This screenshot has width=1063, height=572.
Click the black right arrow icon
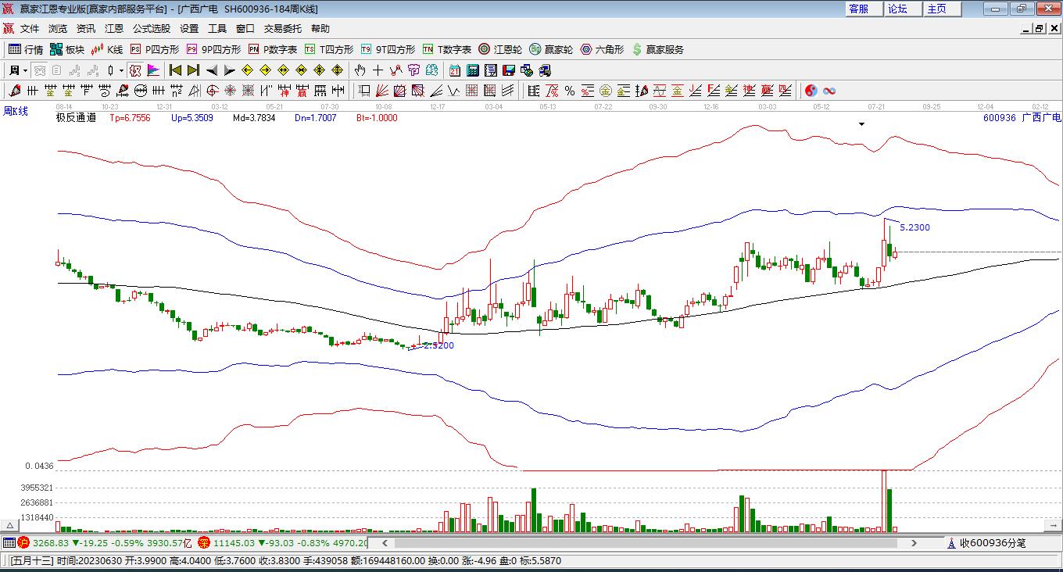(x=229, y=70)
